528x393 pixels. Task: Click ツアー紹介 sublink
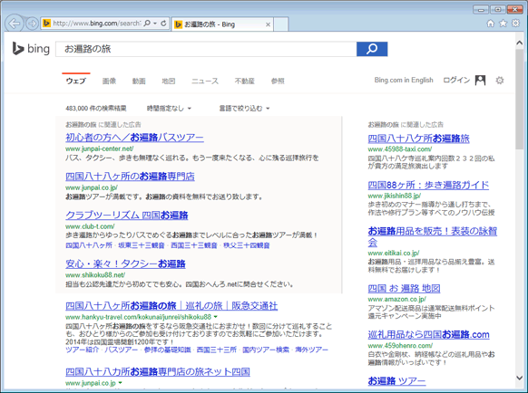[x=82, y=350]
